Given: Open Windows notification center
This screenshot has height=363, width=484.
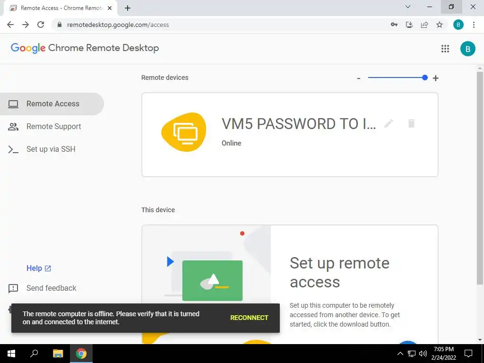Looking at the screenshot, I should tap(468, 354).
